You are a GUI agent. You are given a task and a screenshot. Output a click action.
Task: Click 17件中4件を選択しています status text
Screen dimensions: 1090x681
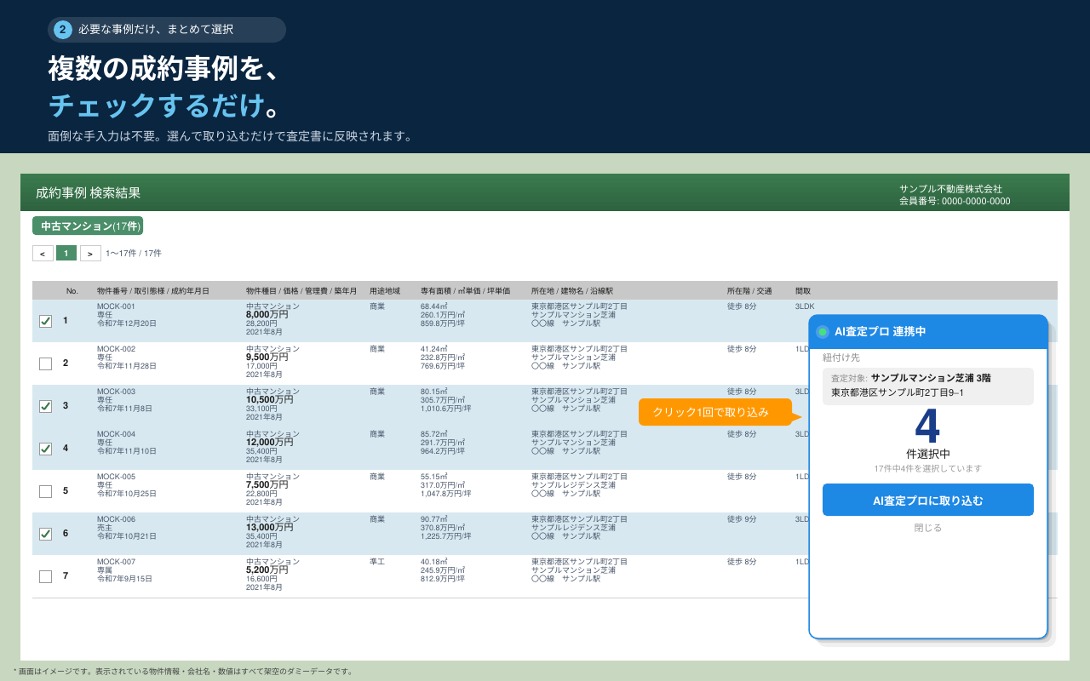928,469
